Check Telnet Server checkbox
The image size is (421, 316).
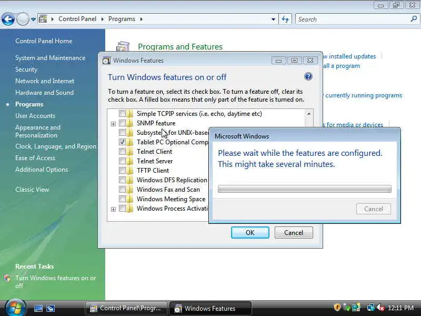click(x=122, y=161)
